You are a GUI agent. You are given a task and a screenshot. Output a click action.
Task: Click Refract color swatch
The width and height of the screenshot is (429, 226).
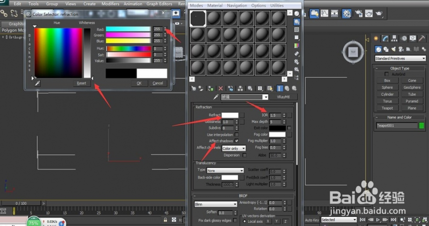[230, 115]
